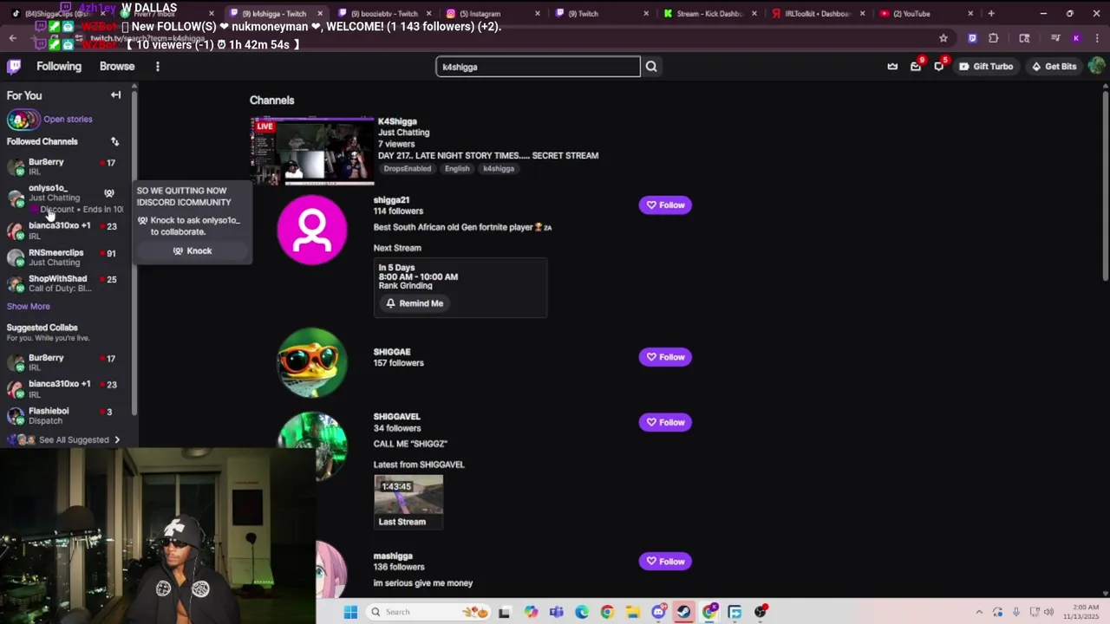
Task: Click the search field containing k4shigga
Action: 538,67
